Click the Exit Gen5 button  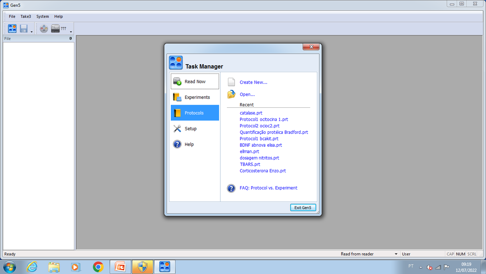coord(303,208)
